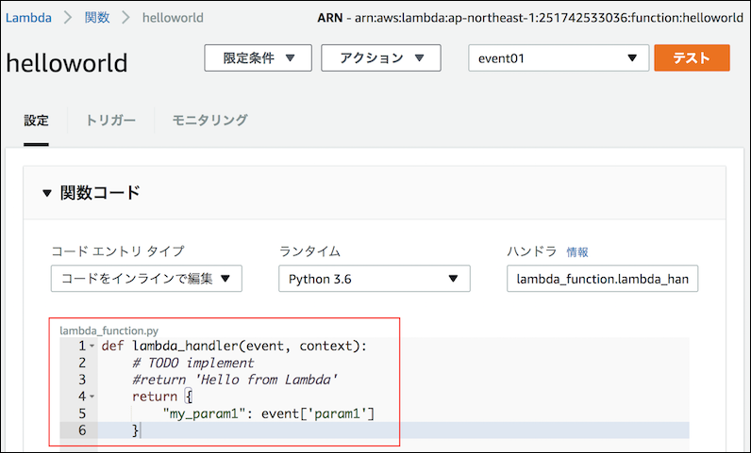The height and width of the screenshot is (453, 751).
Task: Navigate to 関数 breadcrumb link
Action: [x=97, y=17]
